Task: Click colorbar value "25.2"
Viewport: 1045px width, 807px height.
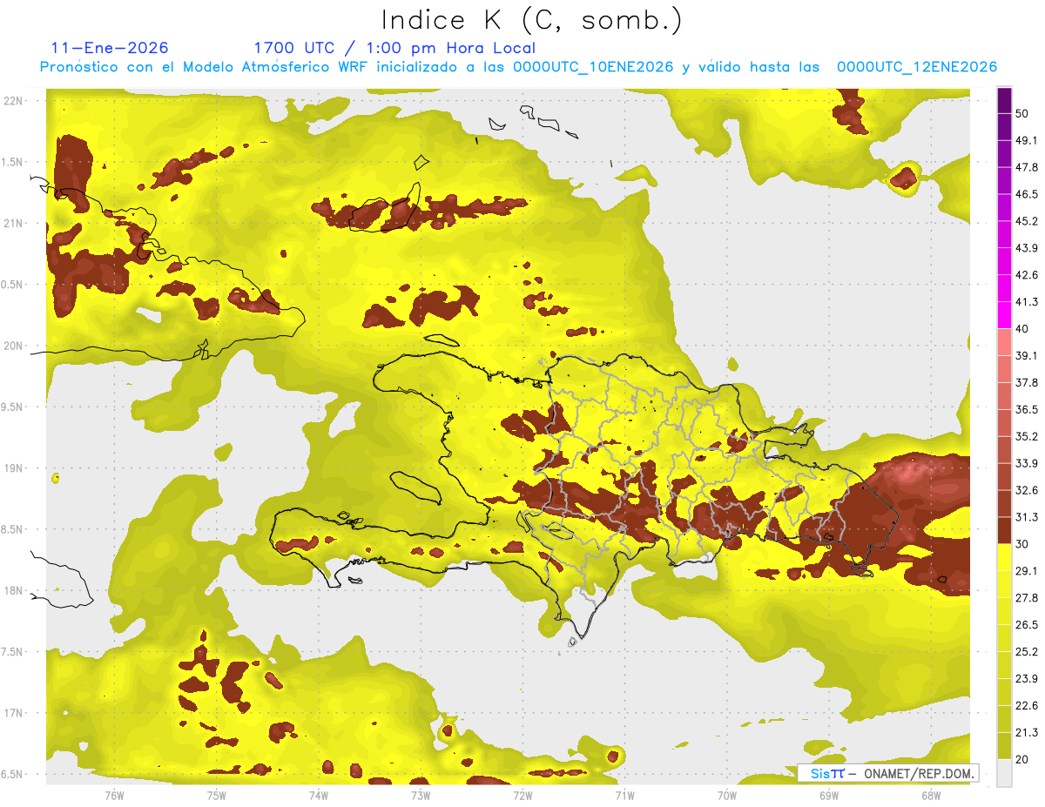Action: pyautogui.click(x=1027, y=652)
